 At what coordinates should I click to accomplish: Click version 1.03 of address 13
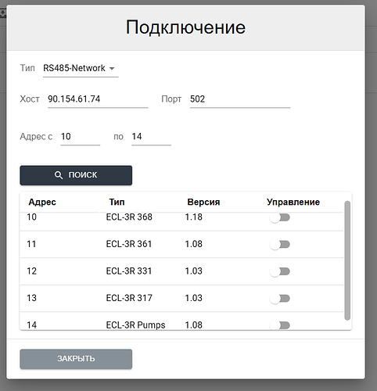194,298
